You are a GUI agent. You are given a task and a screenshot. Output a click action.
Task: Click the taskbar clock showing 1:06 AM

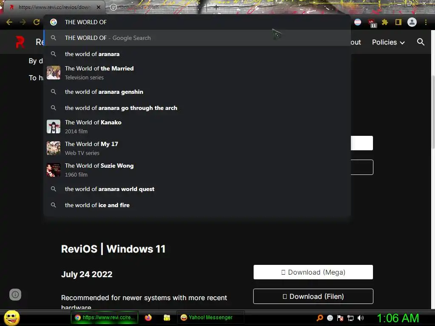coord(398,318)
